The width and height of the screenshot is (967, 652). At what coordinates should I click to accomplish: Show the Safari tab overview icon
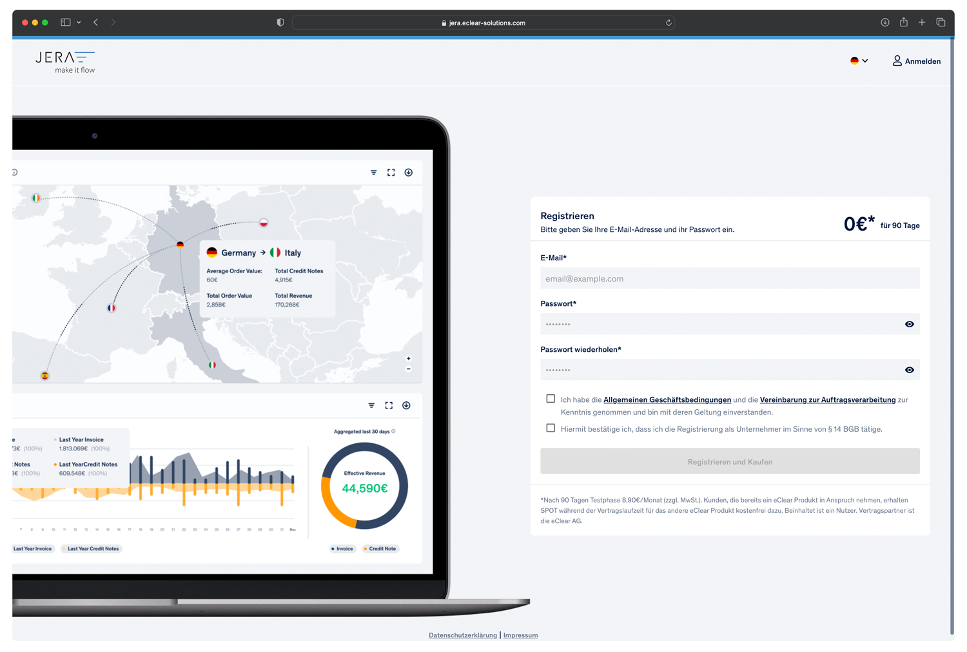click(941, 23)
